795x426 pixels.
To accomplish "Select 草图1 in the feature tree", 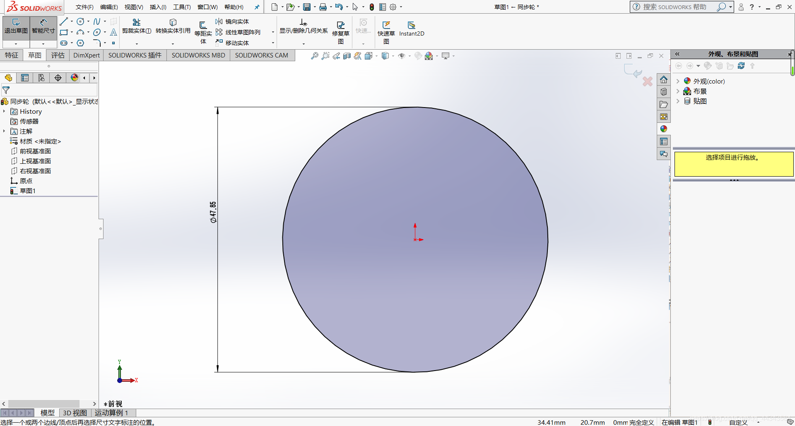I will pos(27,191).
